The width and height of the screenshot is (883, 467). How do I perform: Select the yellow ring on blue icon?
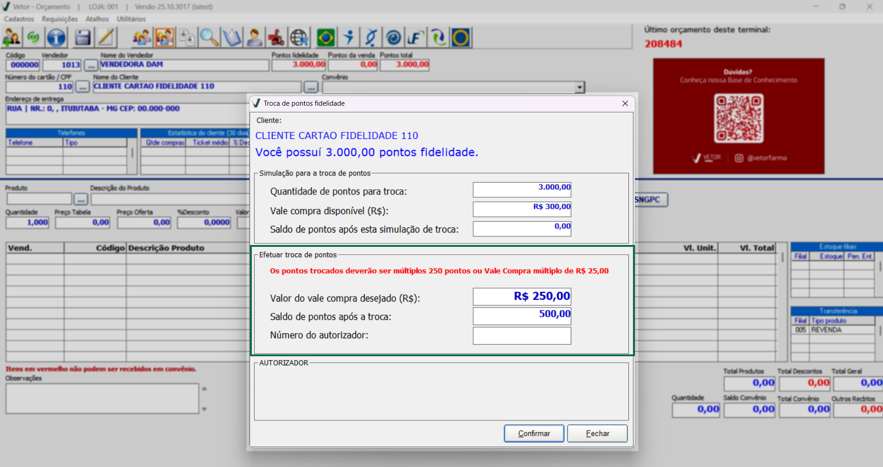461,37
